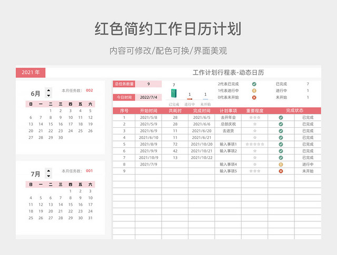This screenshot has width=337, height=255.
Task: Click title 工作计划行程表-动态日历
Action: pyautogui.click(x=228, y=73)
